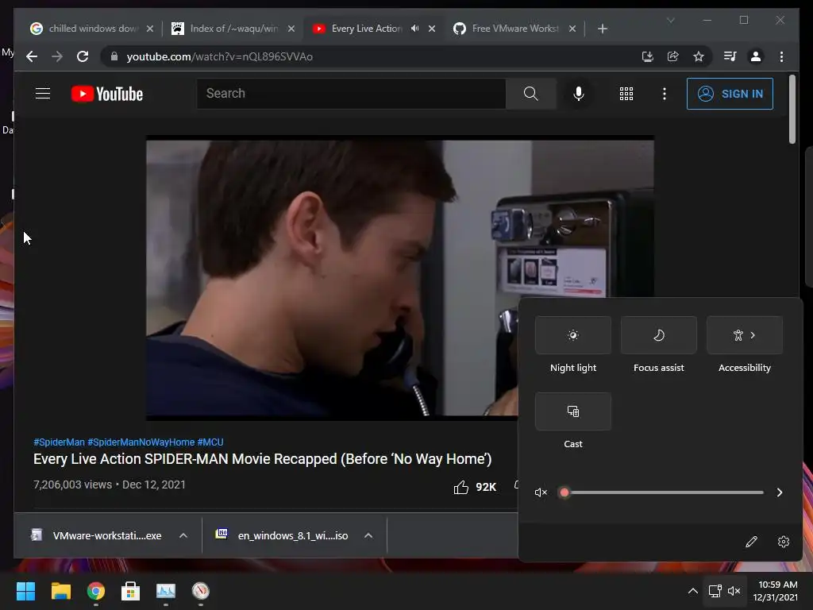The image size is (813, 610).
Task: Click the install app icon in address bar
Action: [647, 56]
